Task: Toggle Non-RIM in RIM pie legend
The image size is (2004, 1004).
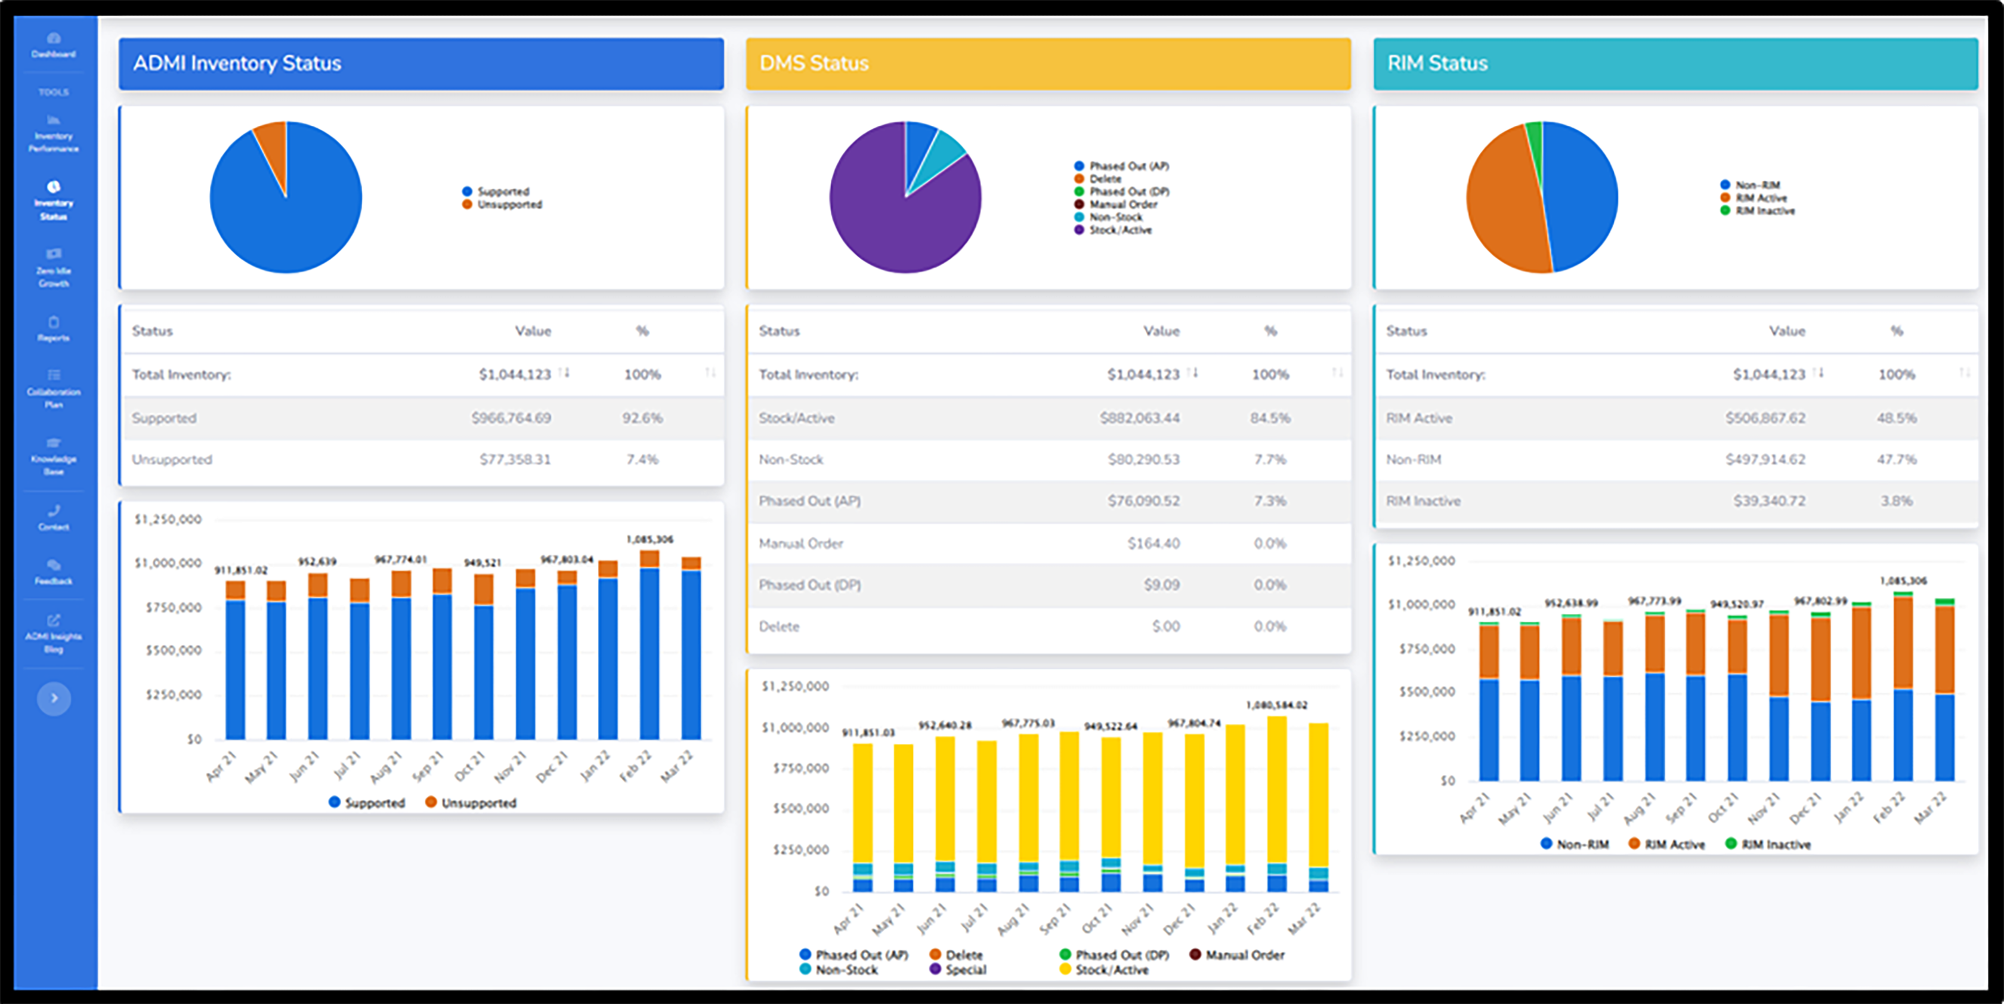Action: coord(1749,186)
